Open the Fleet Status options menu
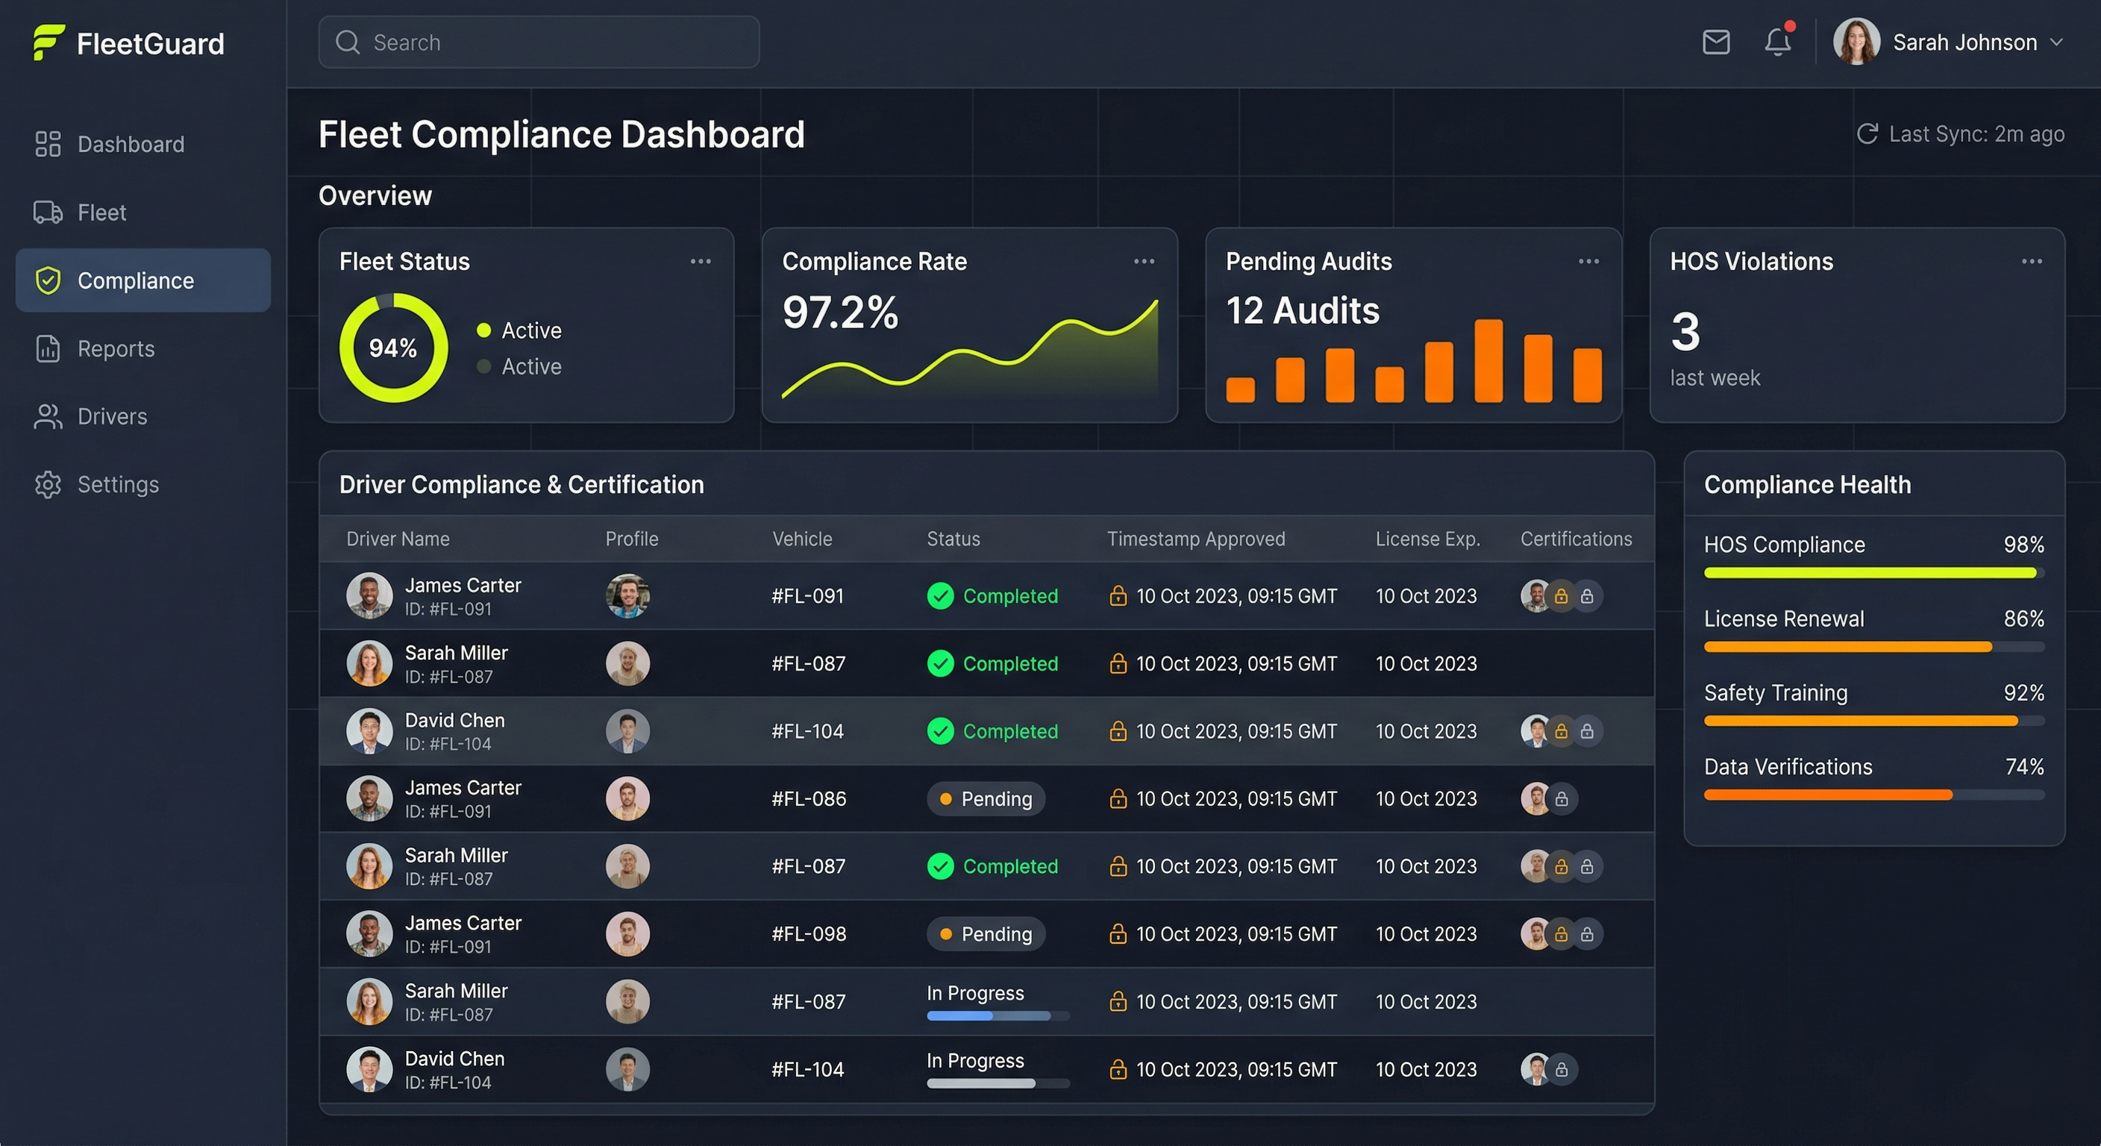Viewport: 2101px width, 1146px height. tap(701, 261)
